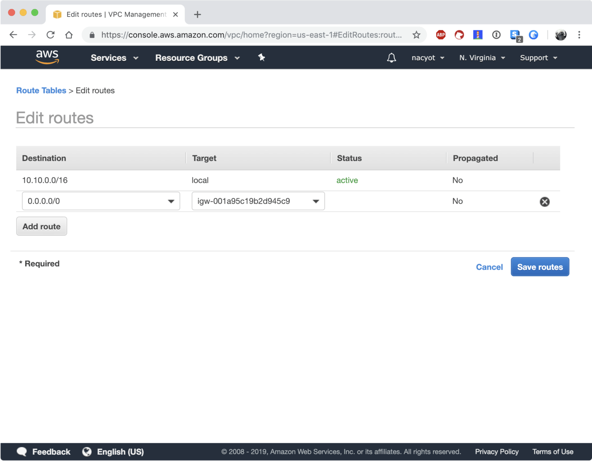
Task: Click the Cancel link
Action: click(489, 267)
